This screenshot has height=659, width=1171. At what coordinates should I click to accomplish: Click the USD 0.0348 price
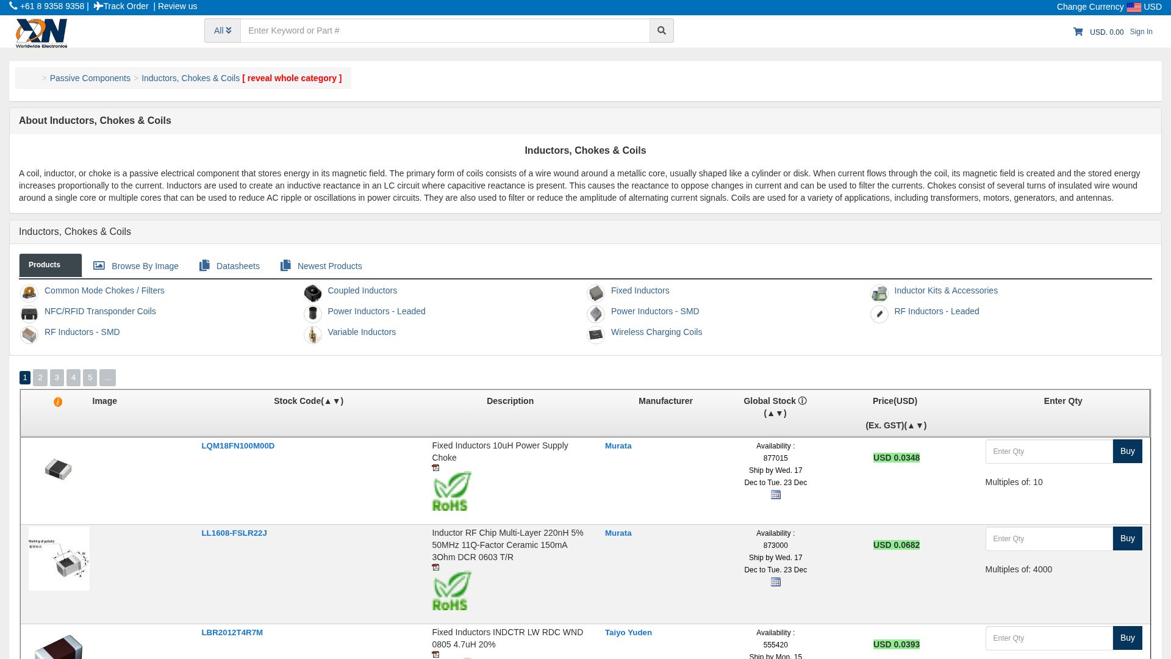[896, 458]
